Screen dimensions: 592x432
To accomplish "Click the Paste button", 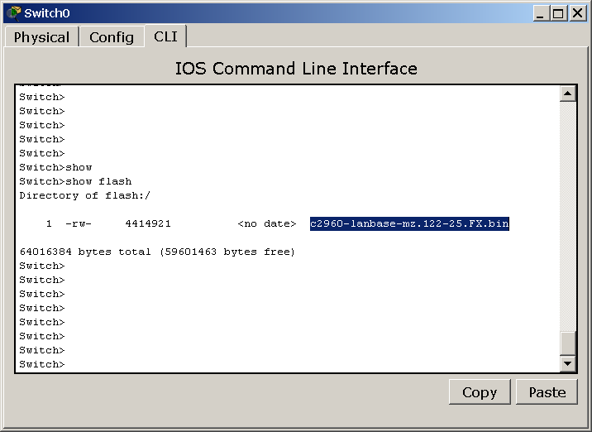I will tap(547, 392).
